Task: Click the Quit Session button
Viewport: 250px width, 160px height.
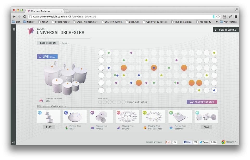Action: pyautogui.click(x=48, y=43)
